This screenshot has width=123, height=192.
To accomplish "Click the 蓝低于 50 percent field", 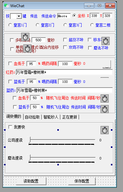I will pyautogui.click(x=35, y=107).
